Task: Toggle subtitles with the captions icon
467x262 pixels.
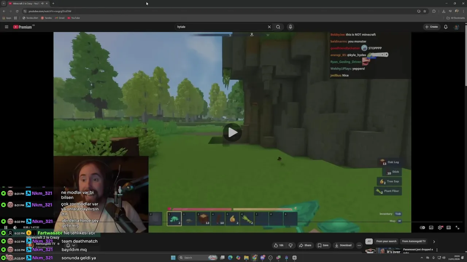Action: (431, 228)
